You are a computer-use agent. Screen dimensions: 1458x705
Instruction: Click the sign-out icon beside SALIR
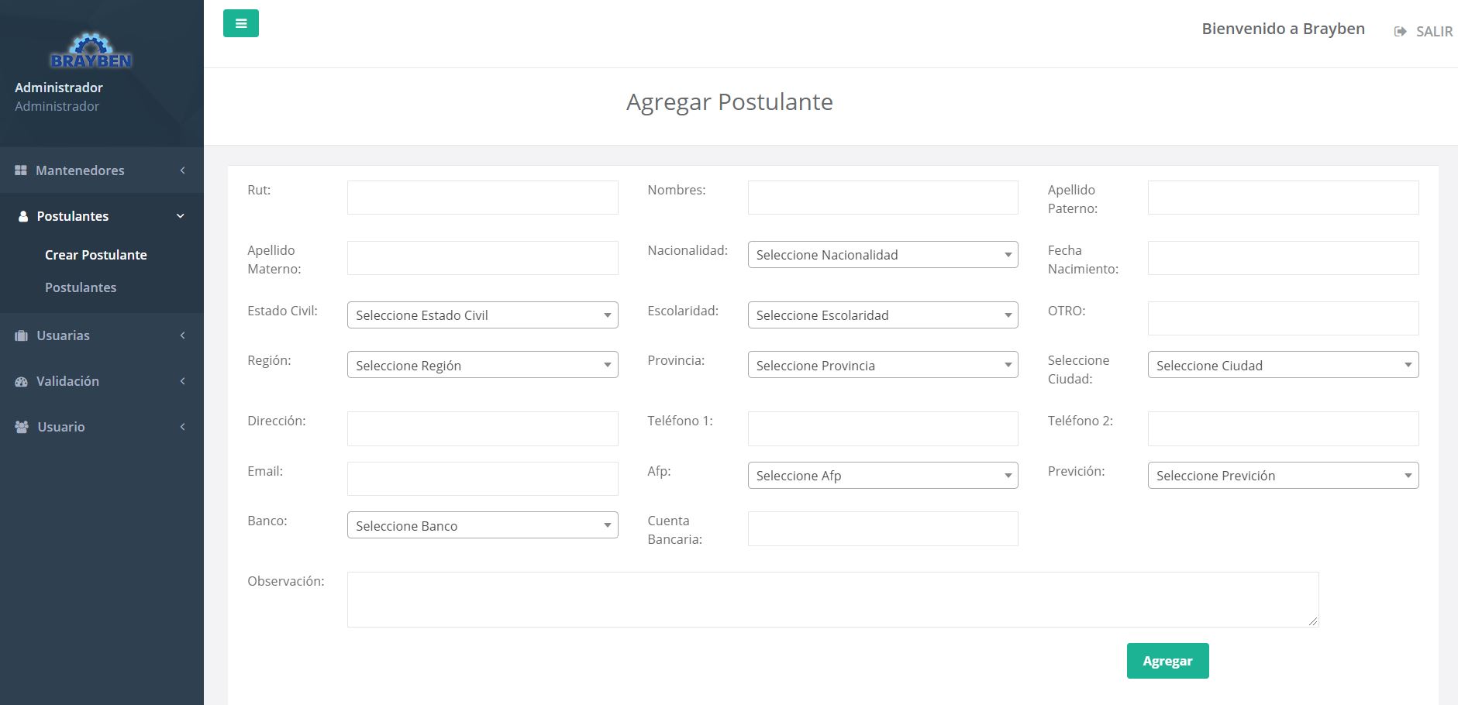coord(1400,32)
